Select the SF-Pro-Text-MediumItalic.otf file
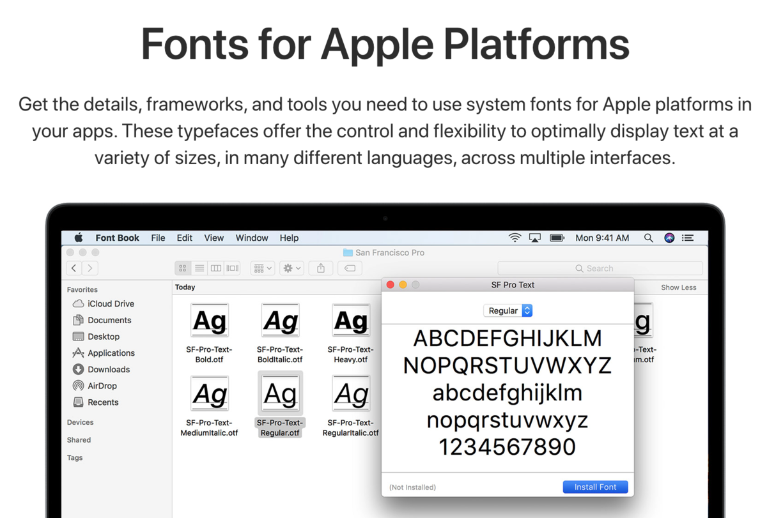This screenshot has height=518, width=767. coord(210,406)
